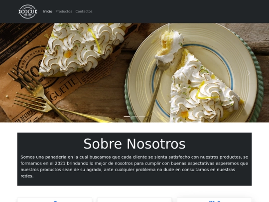This screenshot has width=269, height=202.
Task: Select the second carousel slide indicator
Action: coord(134,117)
